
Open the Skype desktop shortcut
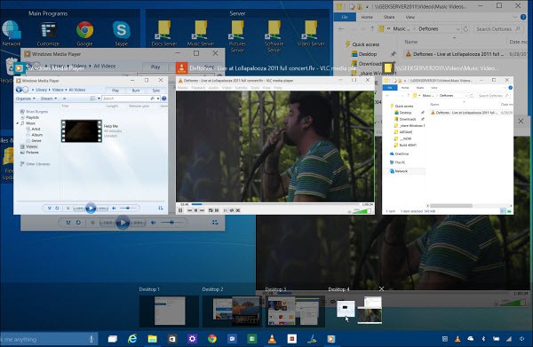point(122,33)
